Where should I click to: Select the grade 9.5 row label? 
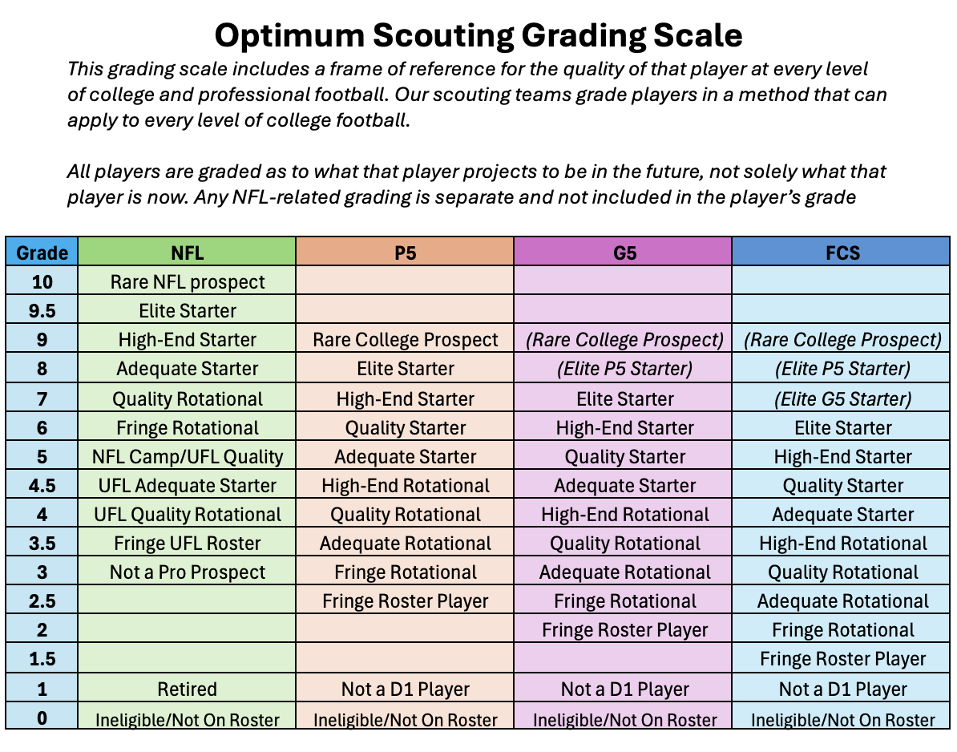[42, 310]
